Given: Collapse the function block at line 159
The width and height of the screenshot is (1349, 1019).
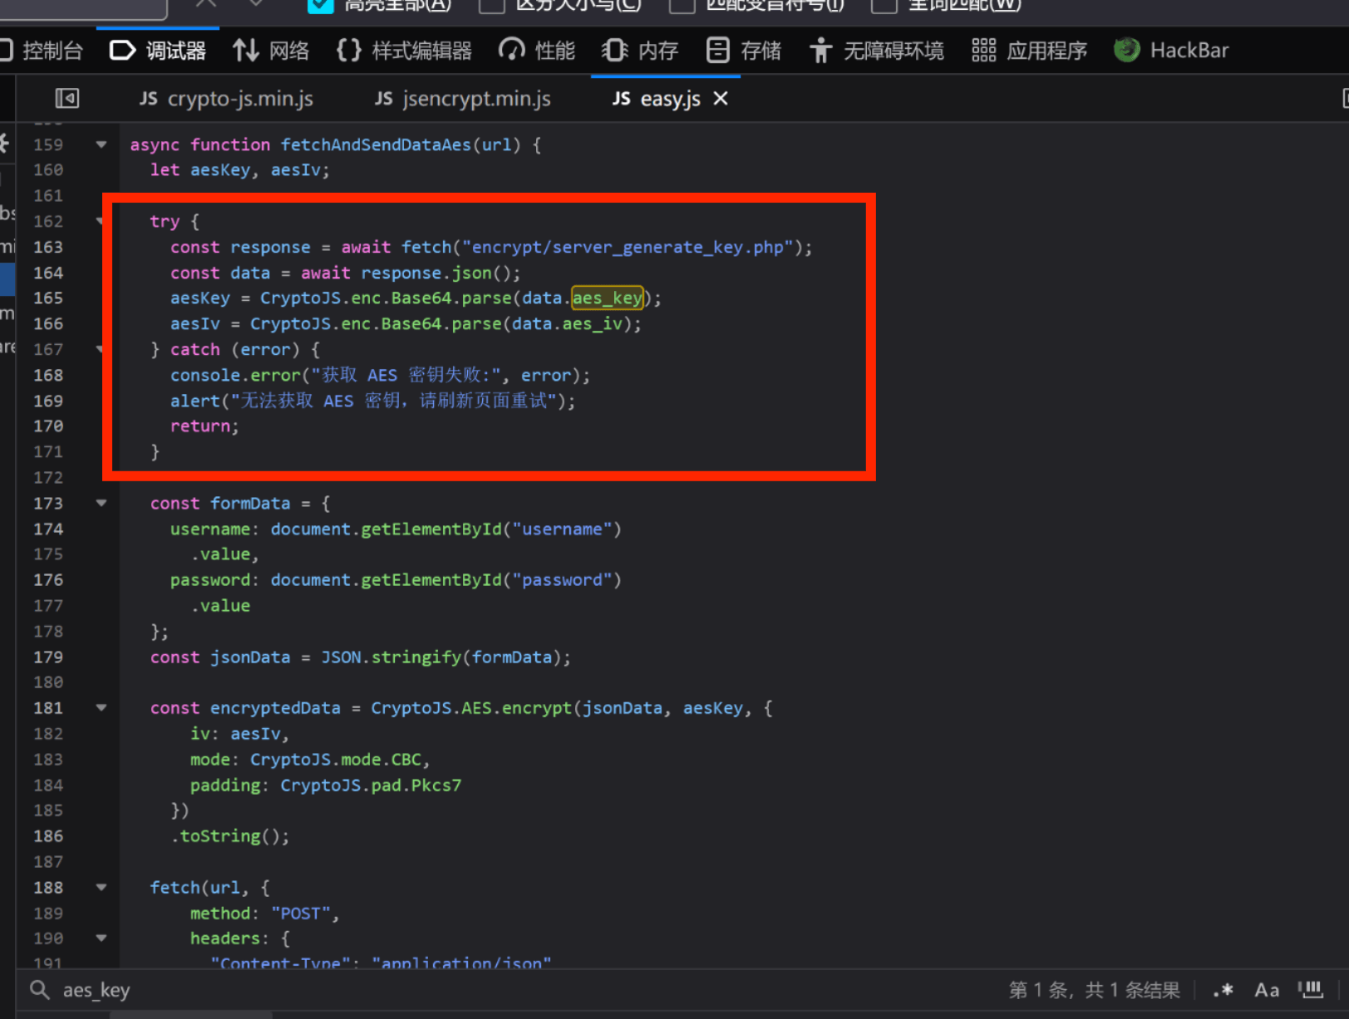Looking at the screenshot, I should [101, 145].
